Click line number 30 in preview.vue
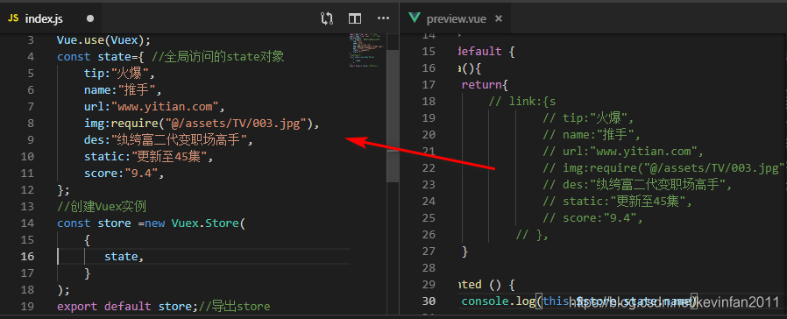The height and width of the screenshot is (319, 787). [x=429, y=301]
